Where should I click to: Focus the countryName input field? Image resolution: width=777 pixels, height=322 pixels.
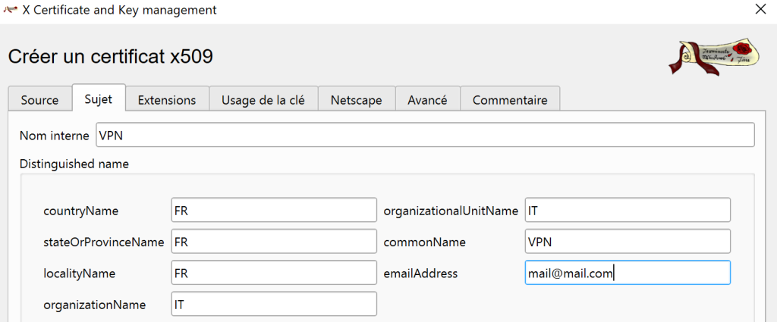point(274,210)
